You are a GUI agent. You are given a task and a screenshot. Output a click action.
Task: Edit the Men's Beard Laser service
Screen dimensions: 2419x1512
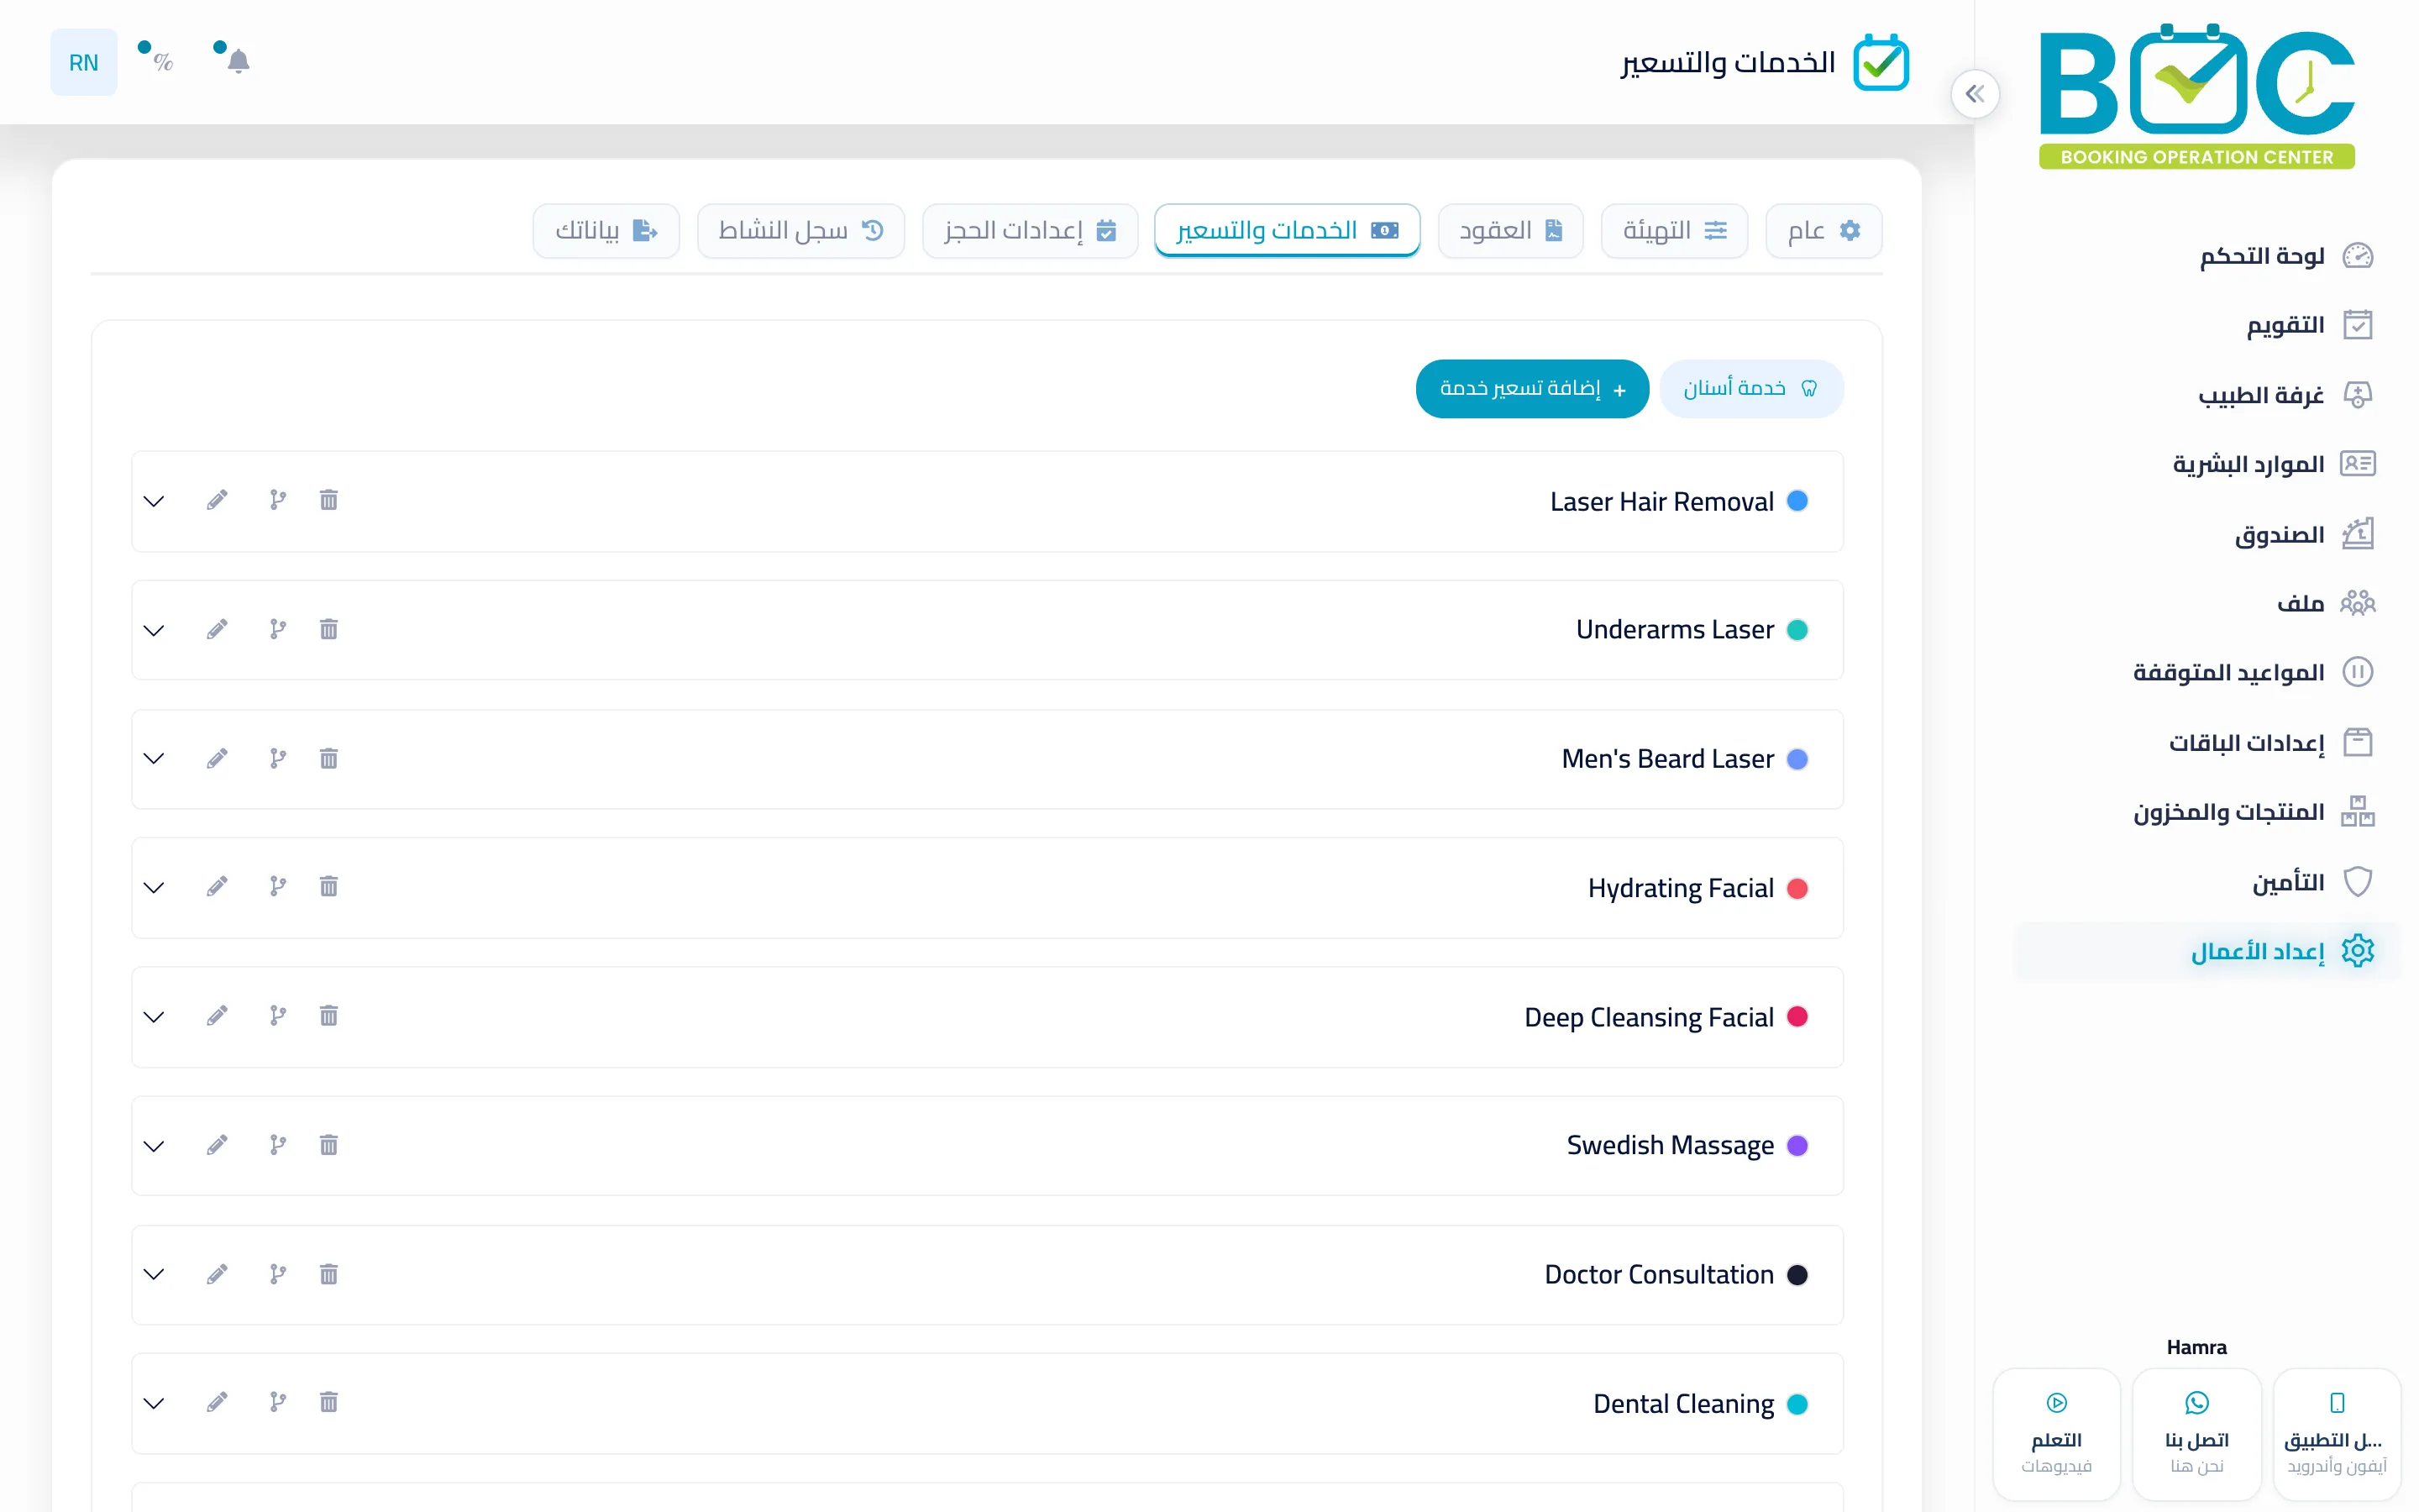click(x=217, y=758)
